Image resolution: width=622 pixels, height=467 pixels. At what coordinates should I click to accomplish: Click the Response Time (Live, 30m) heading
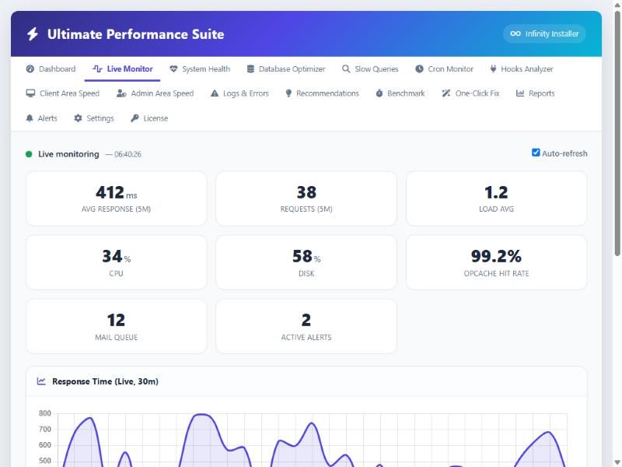point(105,381)
